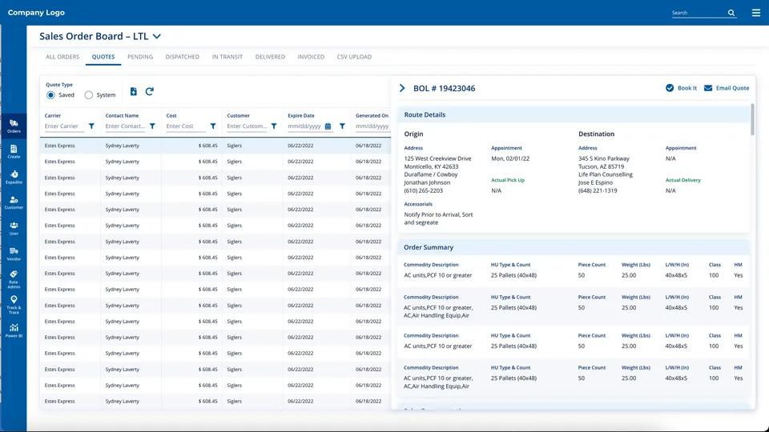Click the export document icon
The width and height of the screenshot is (769, 432).
134,91
